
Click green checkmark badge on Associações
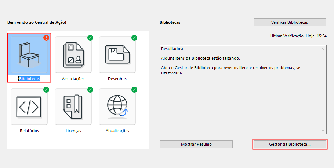(90, 38)
